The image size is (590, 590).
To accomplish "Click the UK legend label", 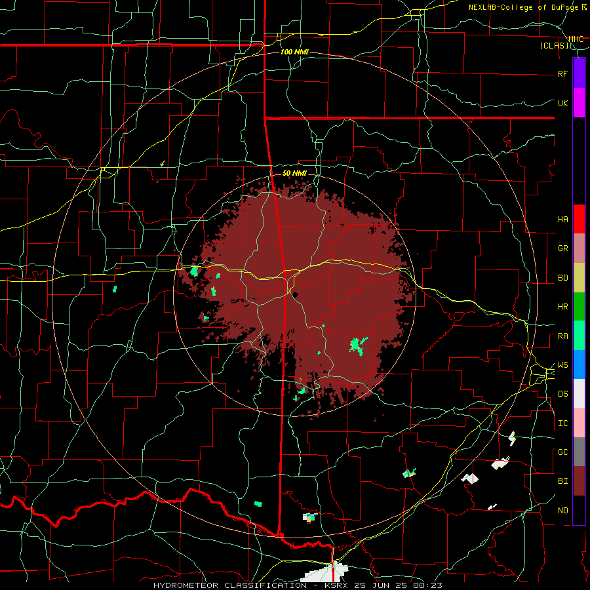I will [x=562, y=103].
